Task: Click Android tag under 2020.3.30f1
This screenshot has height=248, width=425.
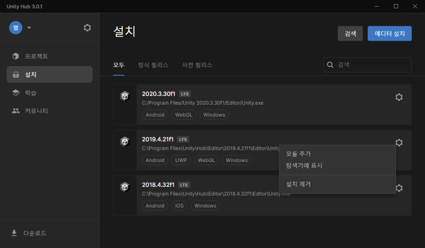Action: point(155,115)
